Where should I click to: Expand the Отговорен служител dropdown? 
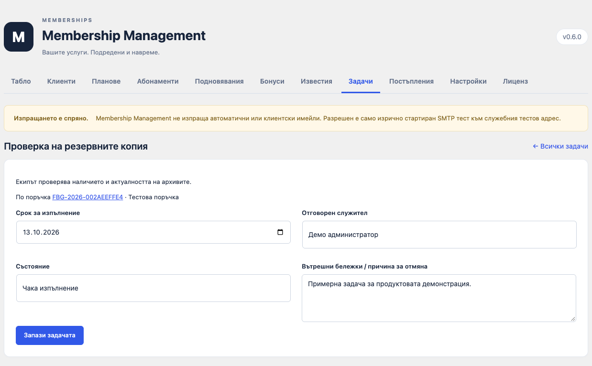(439, 235)
